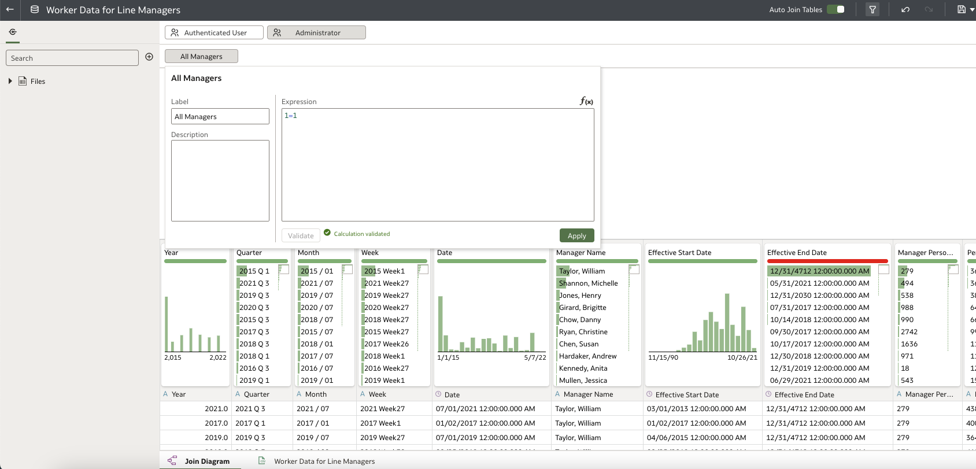Click the Description text area
The height and width of the screenshot is (469, 976).
(220, 180)
